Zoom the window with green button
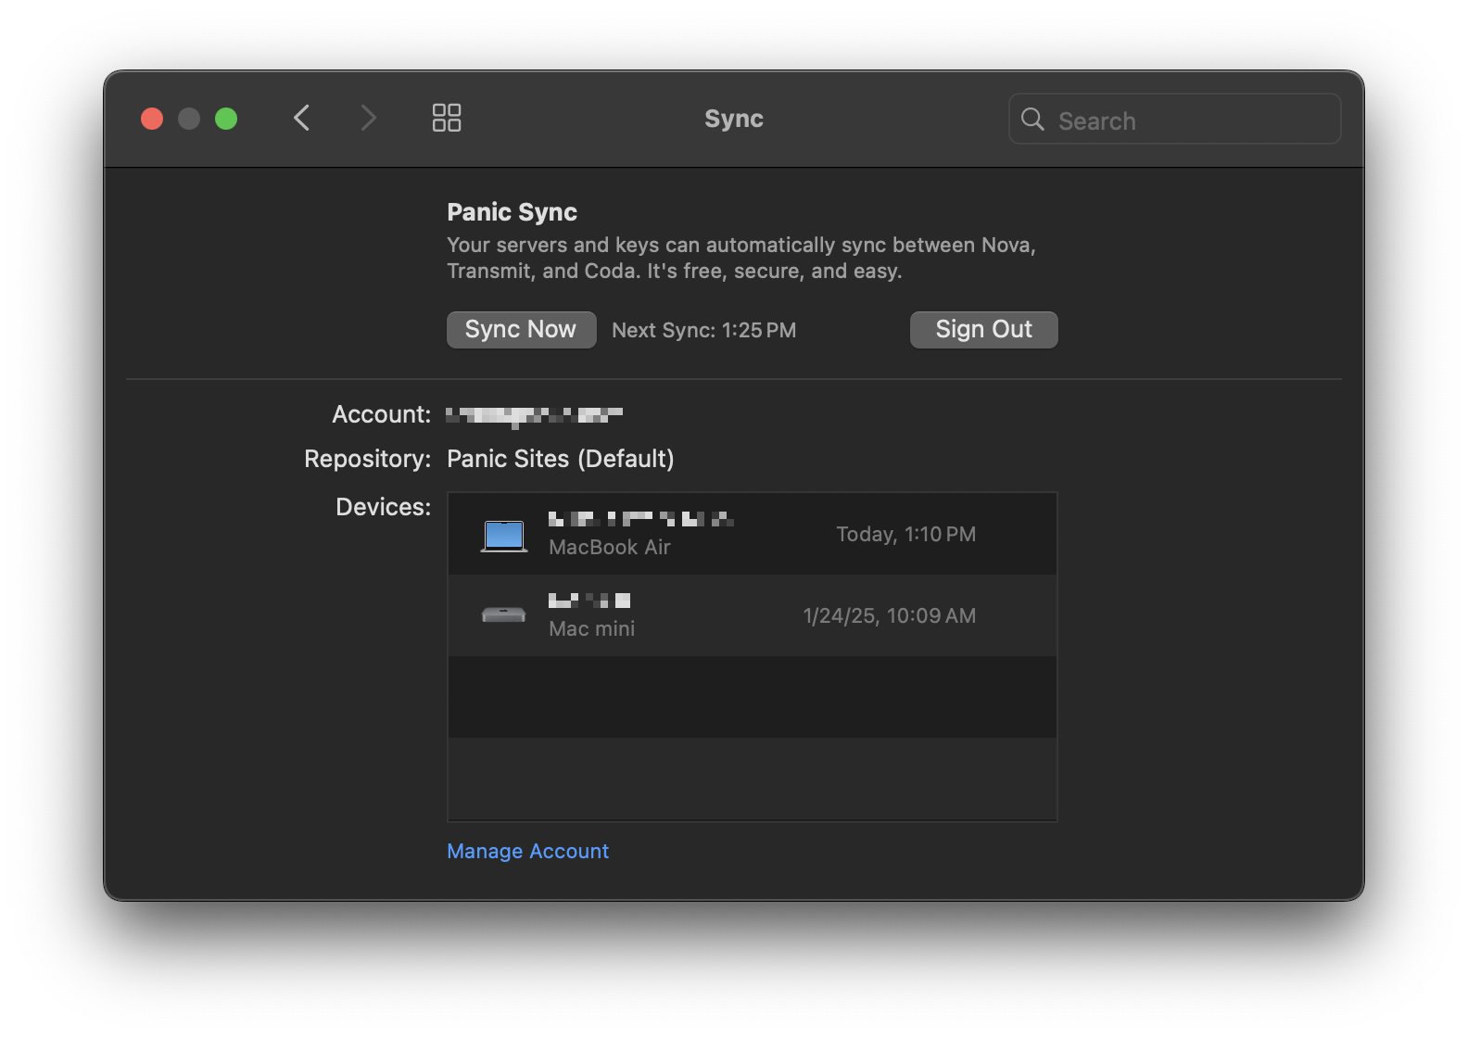 226,119
